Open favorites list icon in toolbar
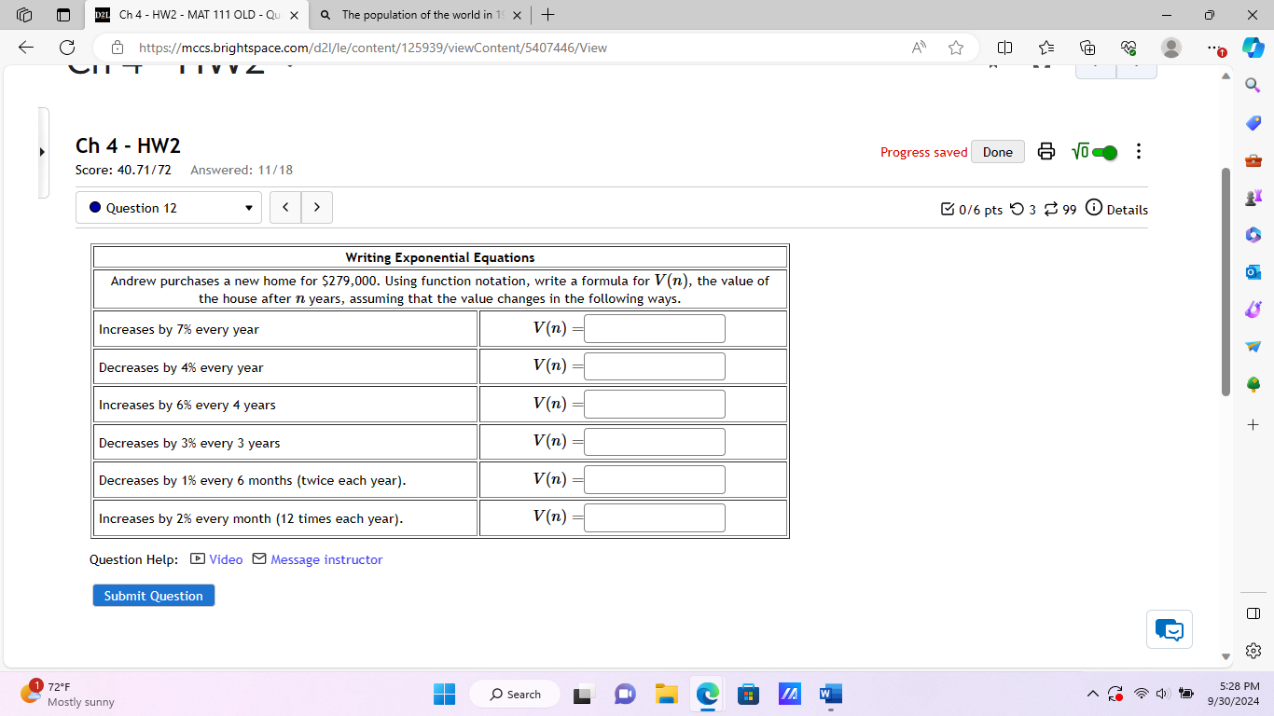Screen dimensions: 1274x716 coord(1046,48)
